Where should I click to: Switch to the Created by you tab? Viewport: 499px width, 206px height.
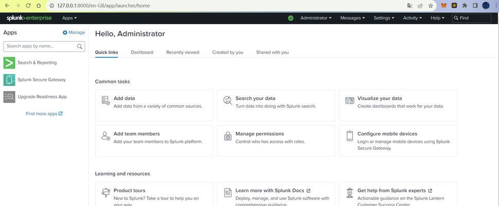pos(227,52)
